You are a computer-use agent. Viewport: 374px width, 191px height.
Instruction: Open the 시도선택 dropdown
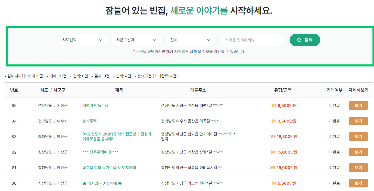coord(82,40)
